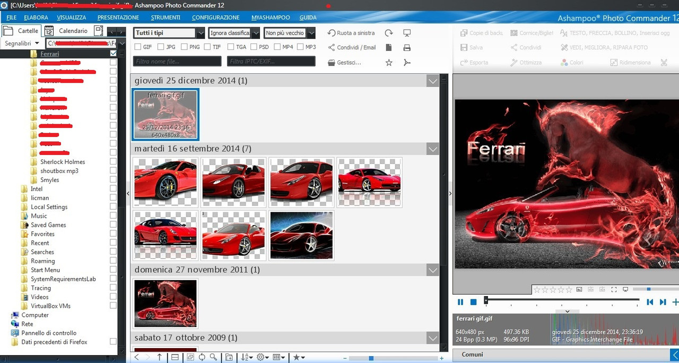Click the select all dashed-rectangle icon
Viewport: 679px width, 363px height.
click(190, 357)
